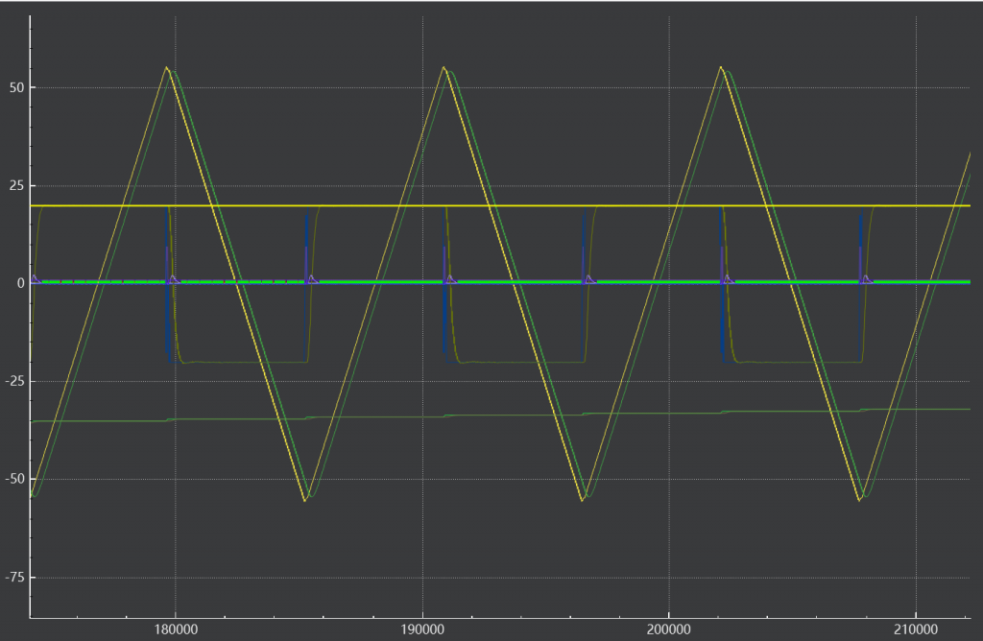Select the triangle wave peak past 200000
This screenshot has height=641, width=983.
(721, 68)
